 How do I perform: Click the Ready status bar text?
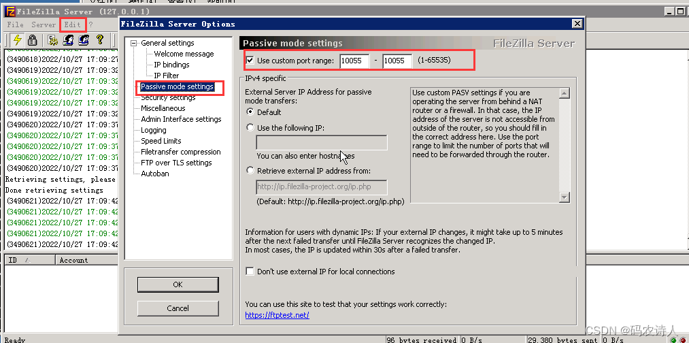click(x=16, y=340)
